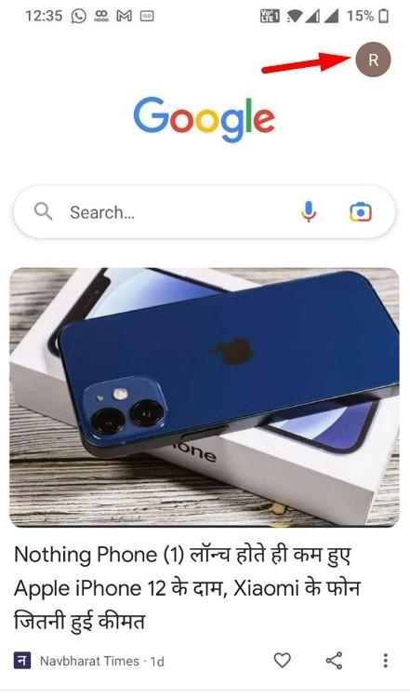Tap the '1d' article timestamp
410x698 pixels.
(157, 662)
